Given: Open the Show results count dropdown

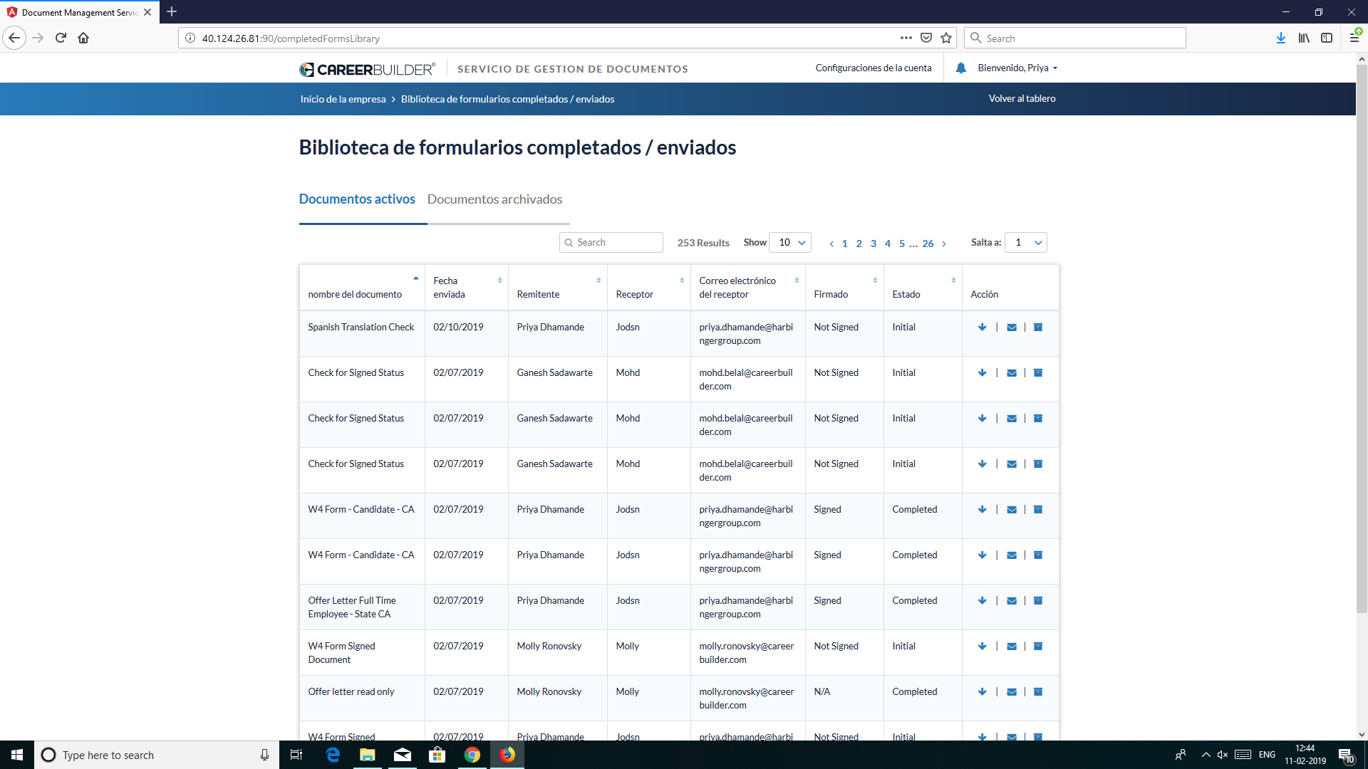Looking at the screenshot, I should [x=791, y=243].
